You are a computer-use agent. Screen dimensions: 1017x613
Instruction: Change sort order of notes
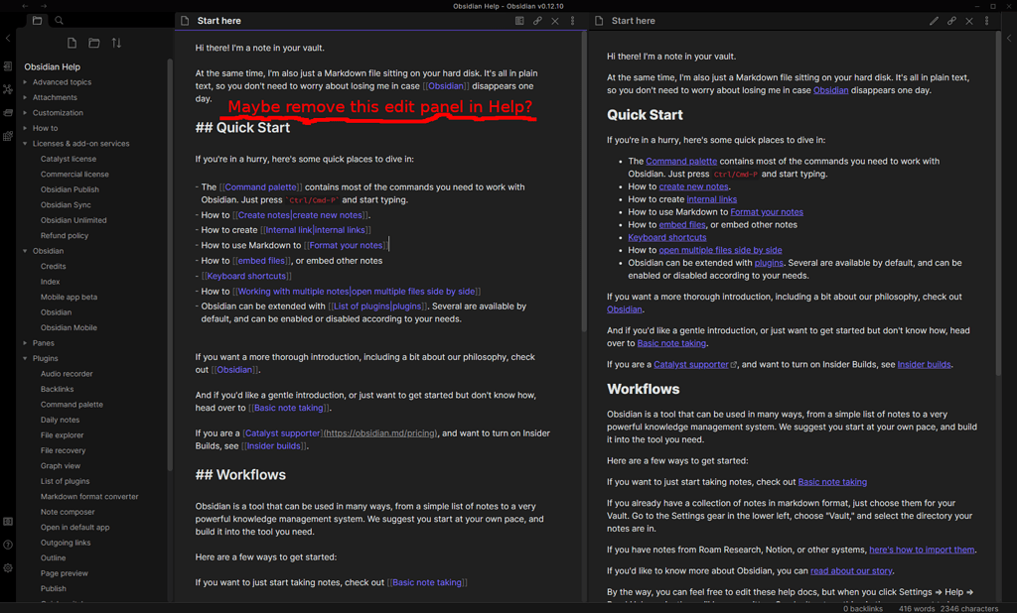pyautogui.click(x=117, y=43)
